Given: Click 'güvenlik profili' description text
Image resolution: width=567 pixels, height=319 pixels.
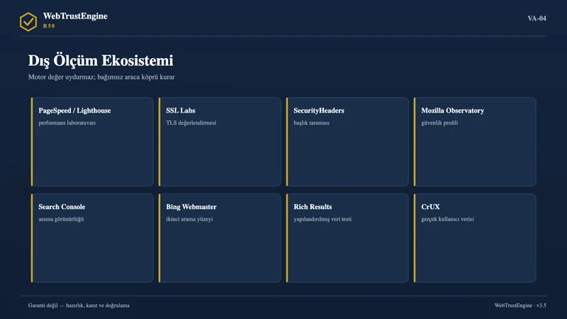Looking at the screenshot, I should tap(439, 123).
